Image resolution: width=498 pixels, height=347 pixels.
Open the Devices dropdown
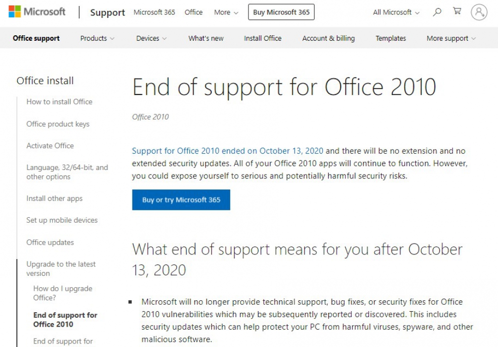tap(151, 38)
